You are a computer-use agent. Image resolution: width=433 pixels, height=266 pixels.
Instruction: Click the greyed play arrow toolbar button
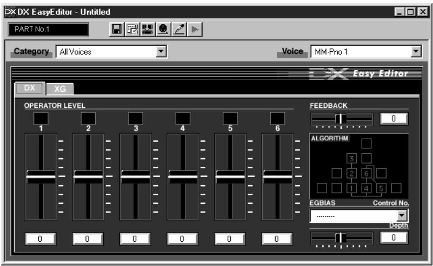pyautogui.click(x=195, y=29)
